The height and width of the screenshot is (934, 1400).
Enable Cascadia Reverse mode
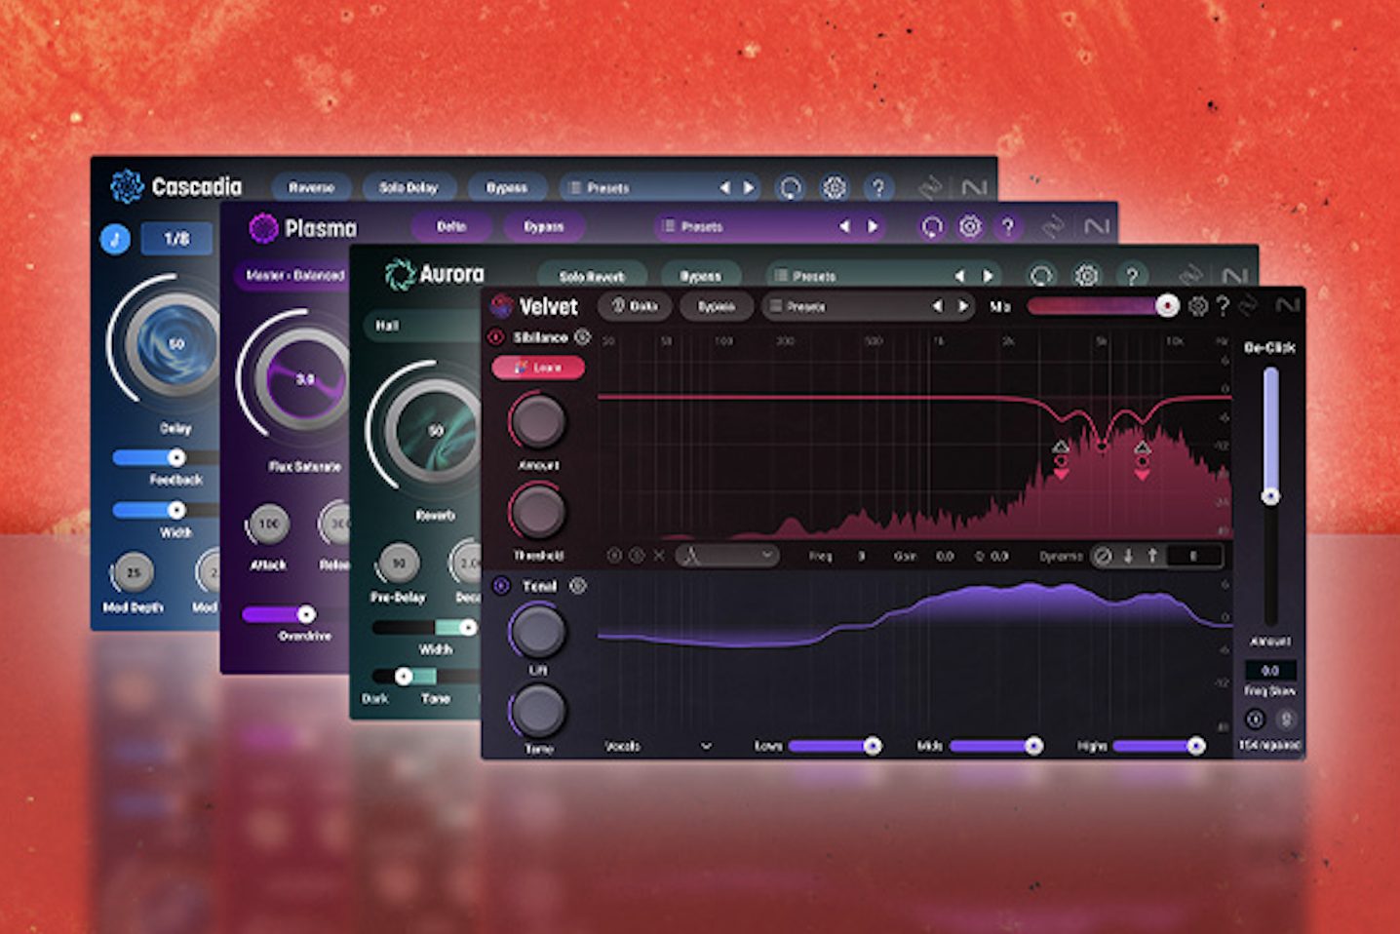point(311,187)
